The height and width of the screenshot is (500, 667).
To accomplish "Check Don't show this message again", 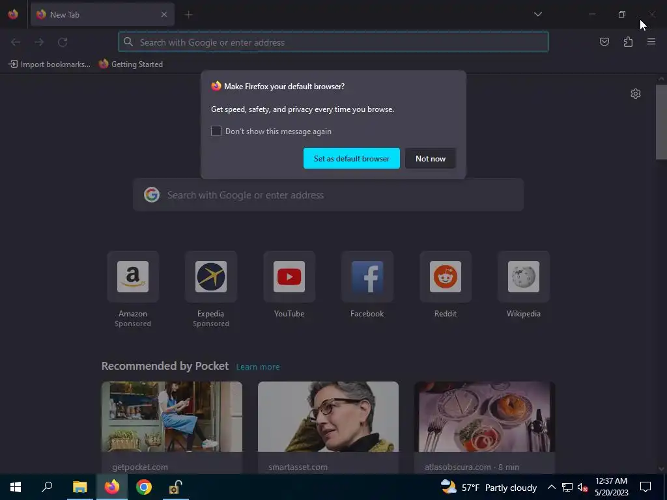I will click(x=216, y=131).
